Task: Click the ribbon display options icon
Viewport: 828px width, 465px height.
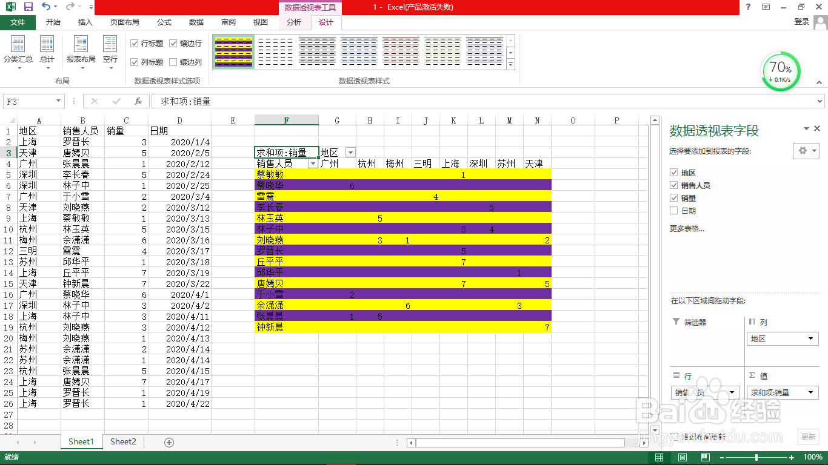Action: click(x=766, y=7)
